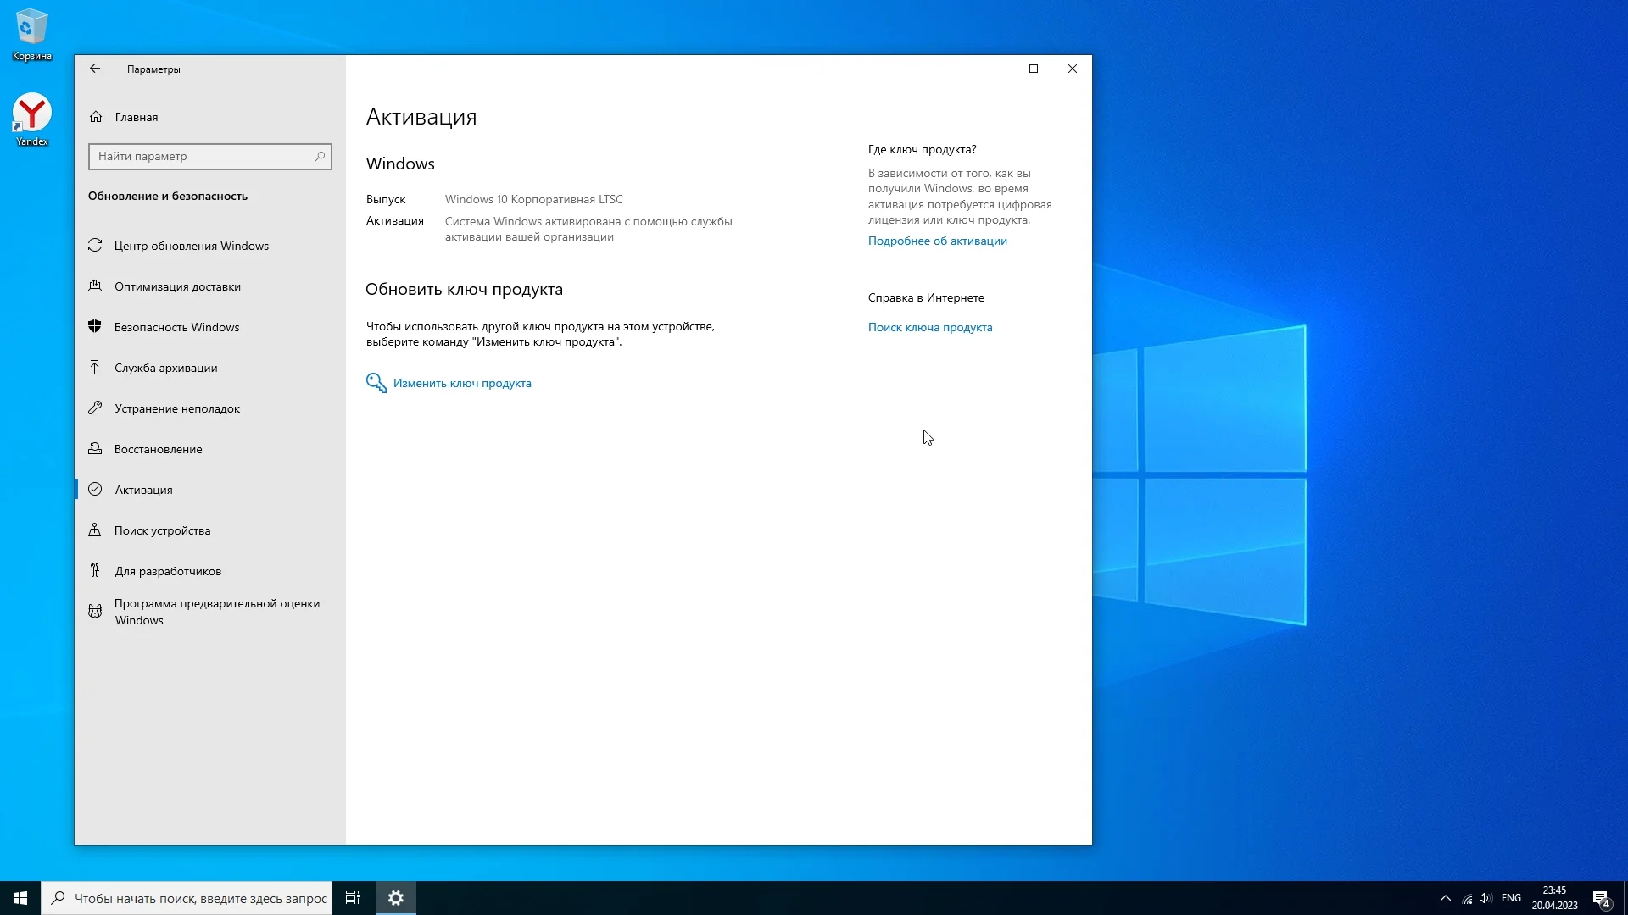Open Для разработчиков settings
This screenshot has height=915, width=1628.
(x=168, y=572)
